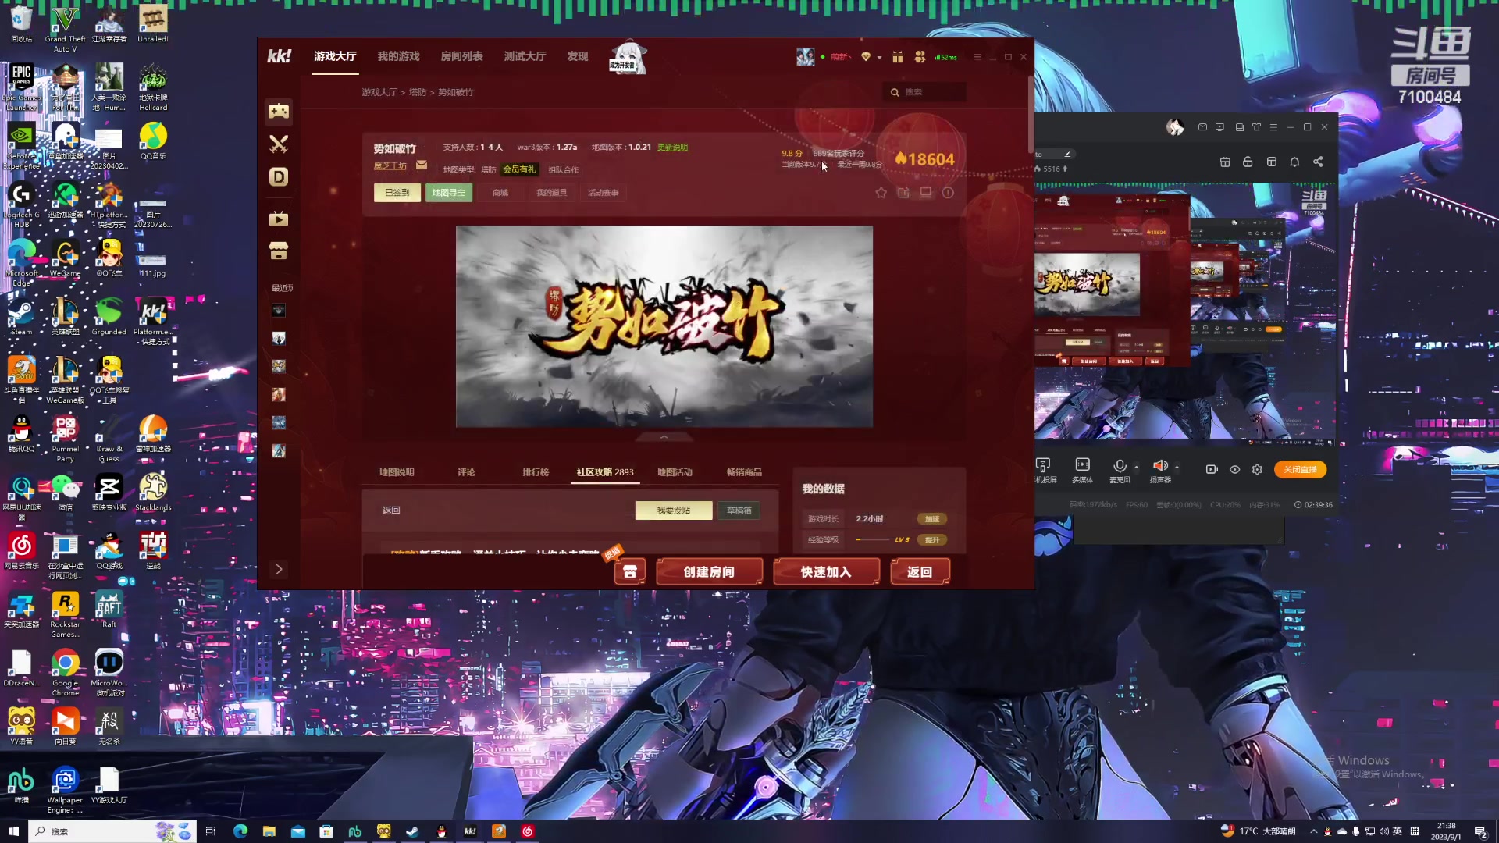The image size is (1499, 843).
Task: Expand microphone options arrow in streaming window
Action: click(x=1136, y=468)
